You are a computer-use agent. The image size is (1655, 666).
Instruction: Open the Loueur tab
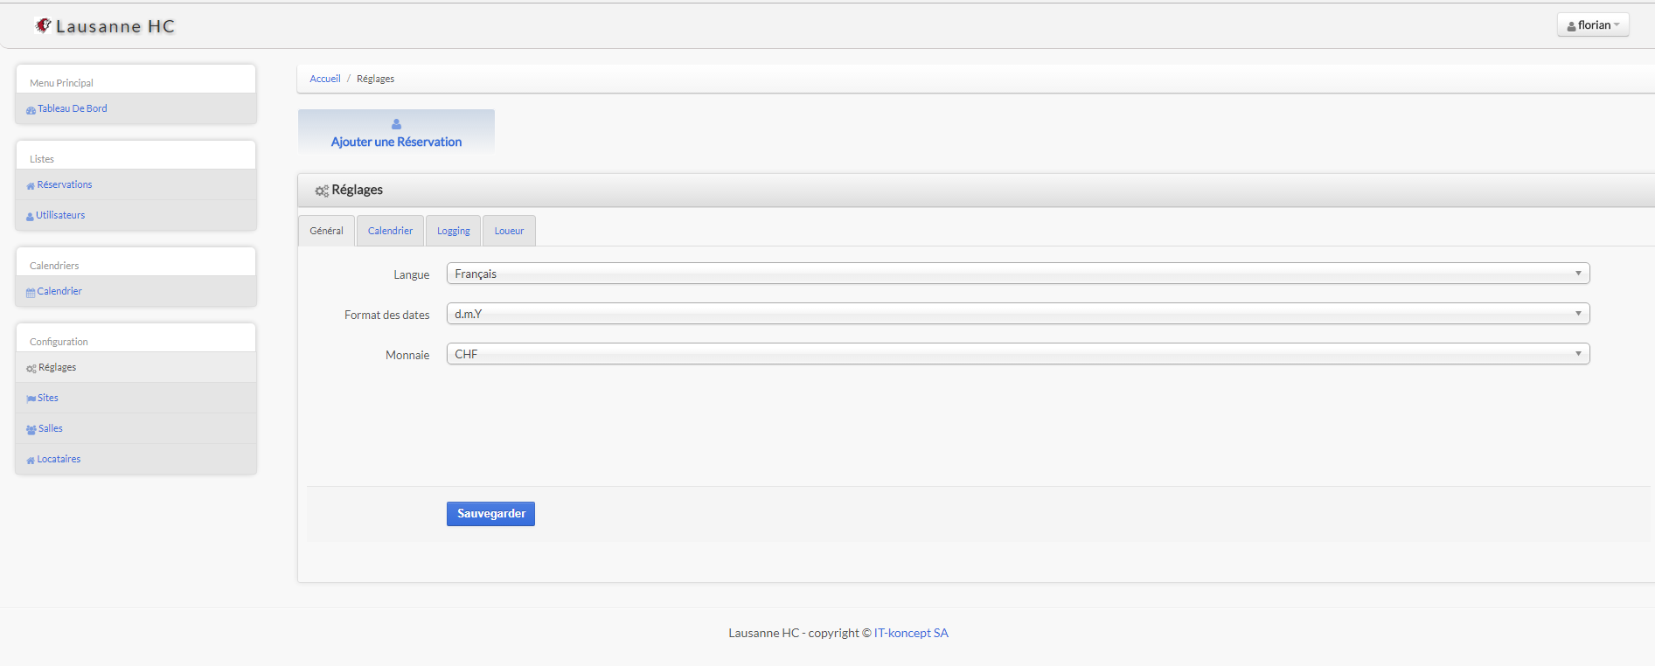click(x=509, y=231)
